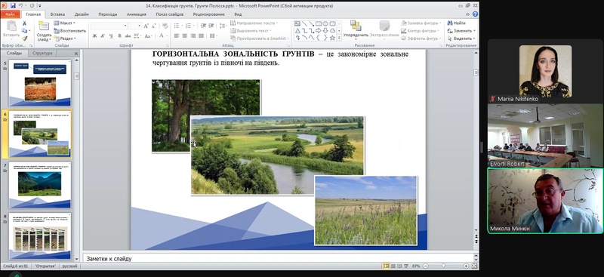Image resolution: width=604 pixels, height=277 pixels.
Task: Center the paragraph text
Action: [x=185, y=35]
